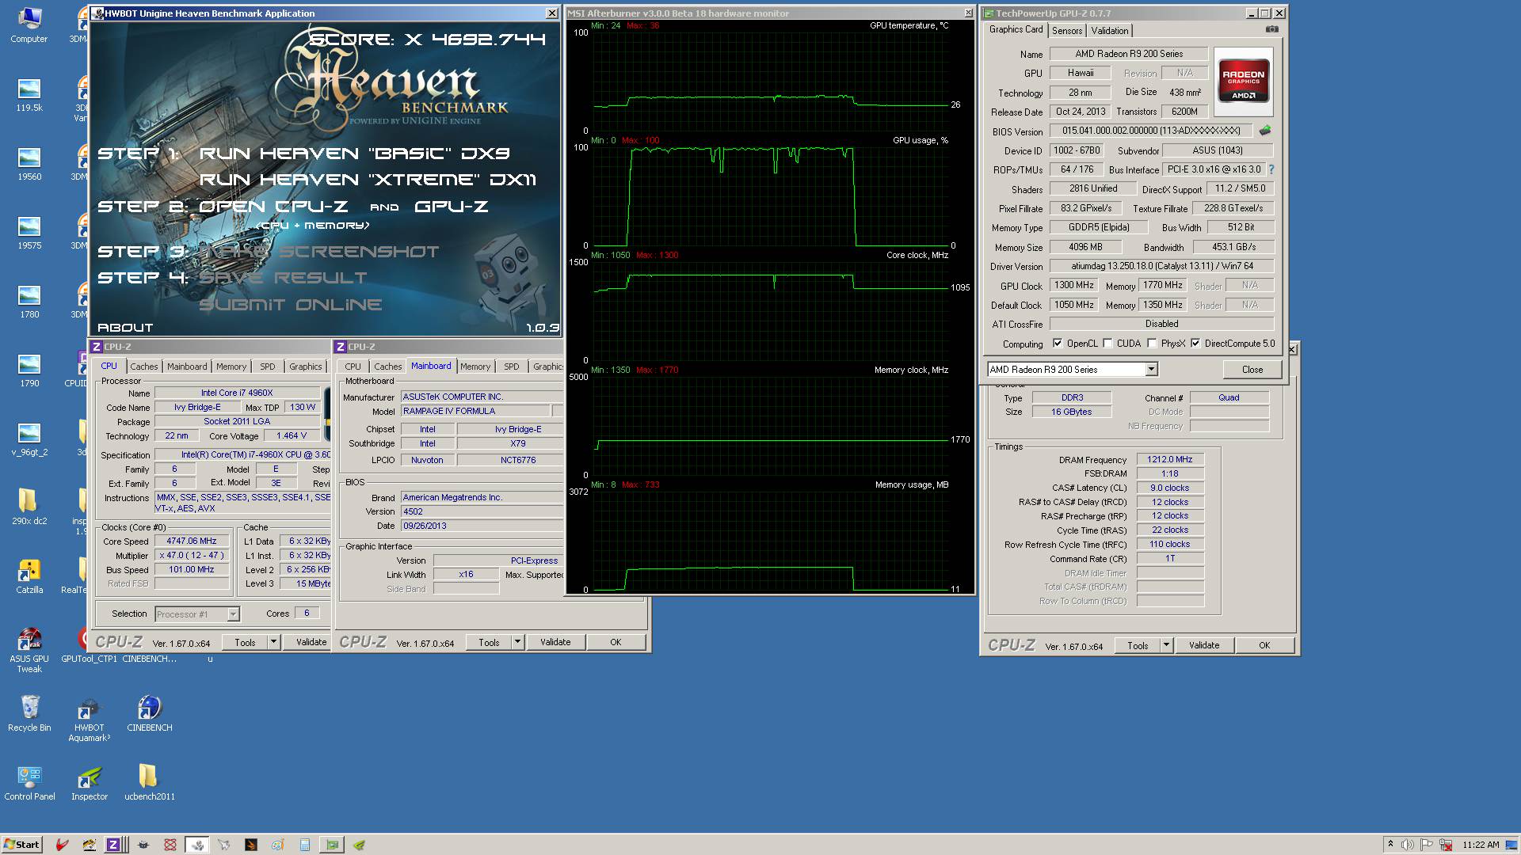Click Validate in the CPU-Z Mainboard window
The width and height of the screenshot is (1521, 855).
(555, 642)
